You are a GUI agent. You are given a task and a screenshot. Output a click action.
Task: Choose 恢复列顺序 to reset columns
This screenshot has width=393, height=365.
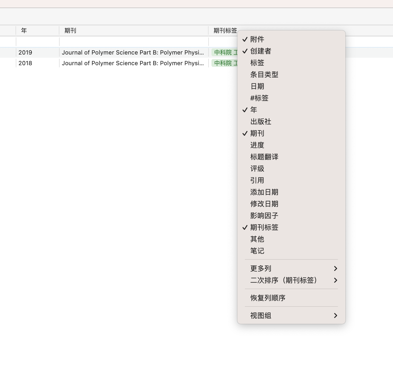point(291,298)
